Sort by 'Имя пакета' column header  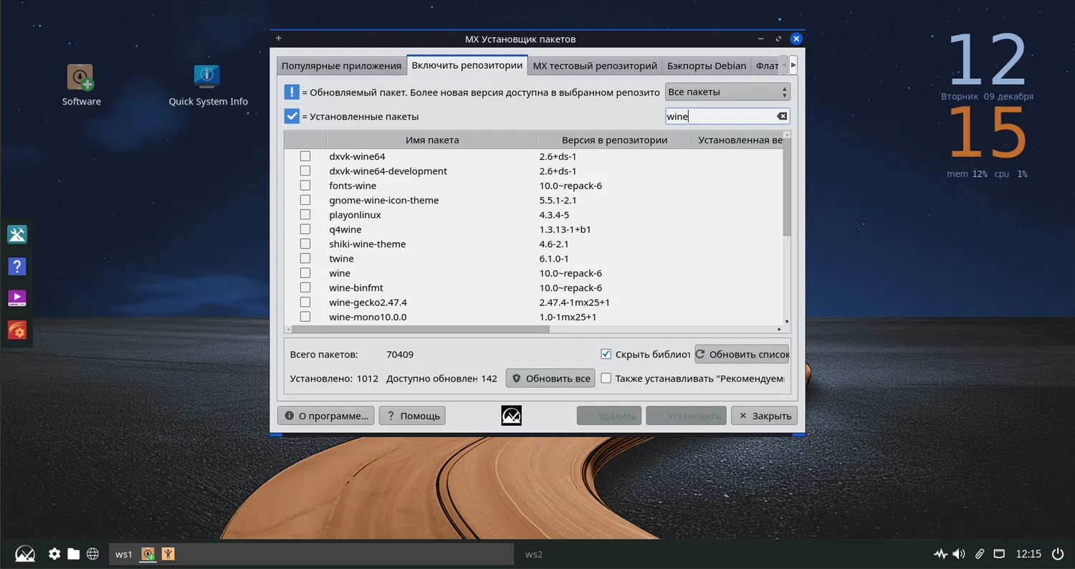coord(431,140)
